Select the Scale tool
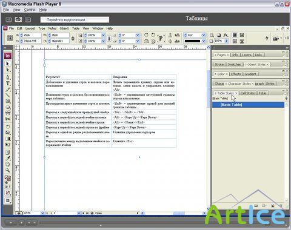291x230 pixels. [8, 133]
